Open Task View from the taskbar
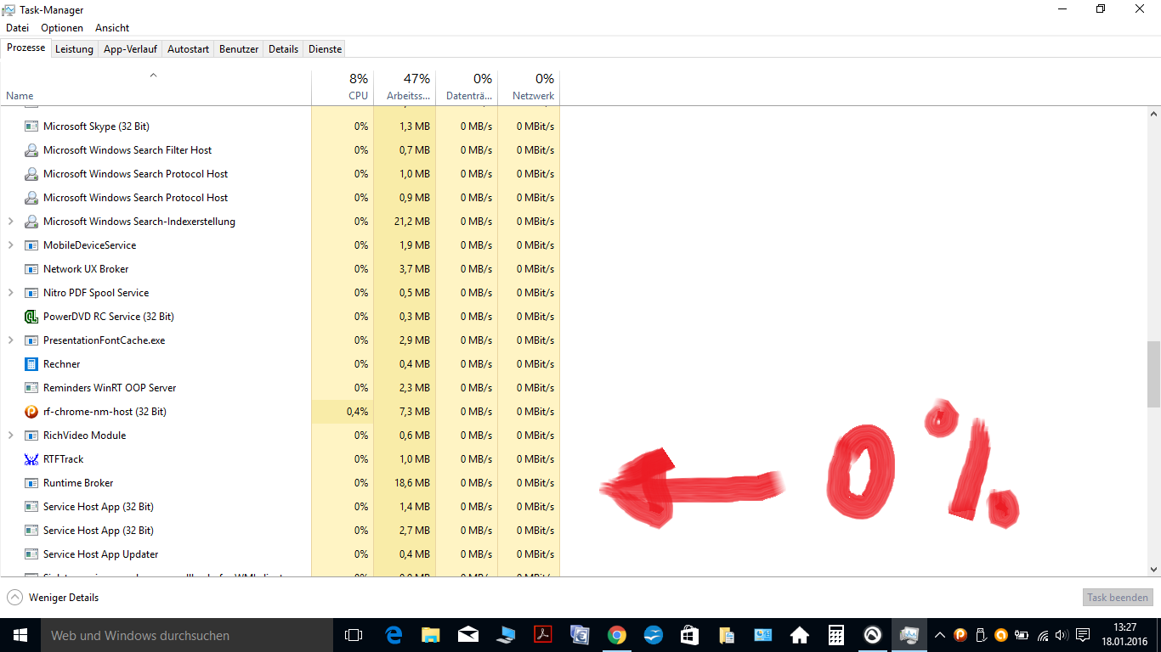 coord(354,635)
